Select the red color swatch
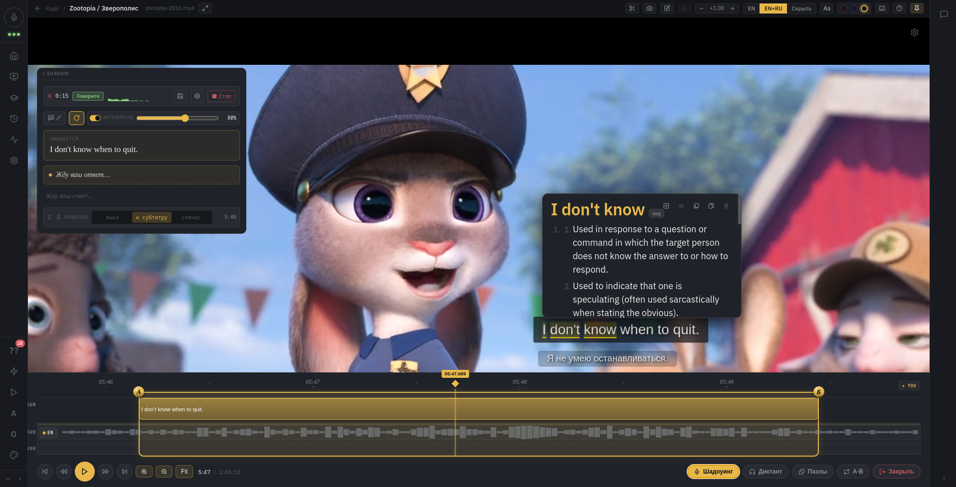 [x=844, y=8]
